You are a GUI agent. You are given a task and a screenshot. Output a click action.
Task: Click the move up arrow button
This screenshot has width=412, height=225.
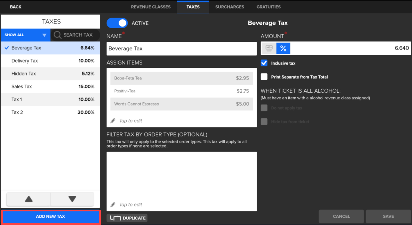(x=29, y=199)
